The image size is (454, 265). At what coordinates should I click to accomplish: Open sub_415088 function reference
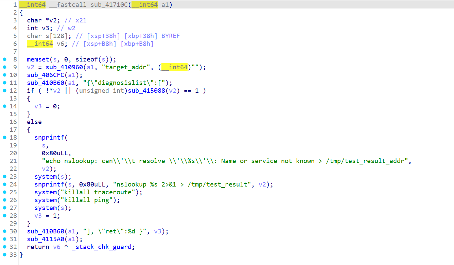point(146,91)
